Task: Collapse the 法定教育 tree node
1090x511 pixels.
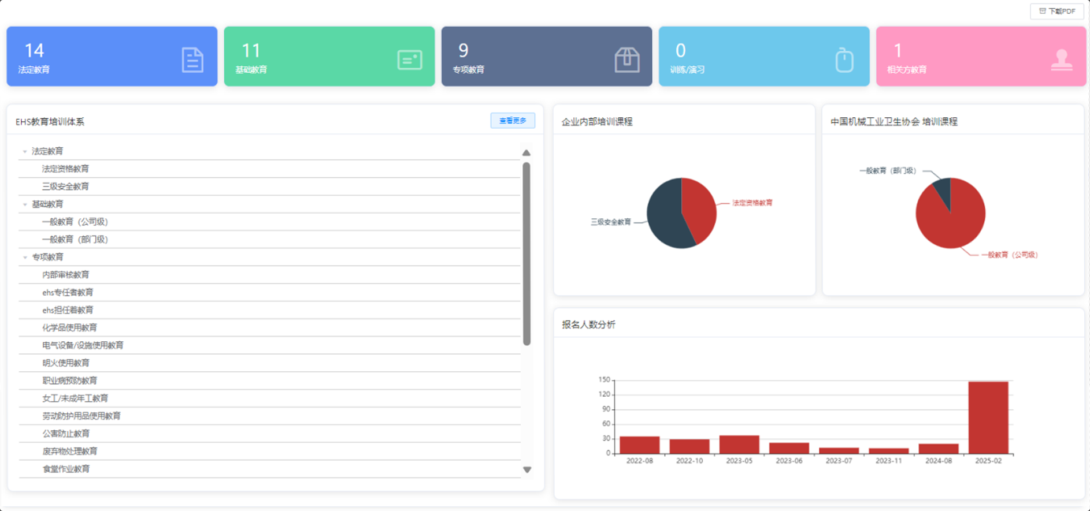Action: point(25,152)
